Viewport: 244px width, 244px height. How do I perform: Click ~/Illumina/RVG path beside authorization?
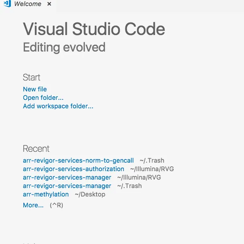point(152,169)
